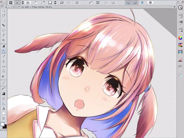Open a file via the folder icon

[x=43, y=3]
